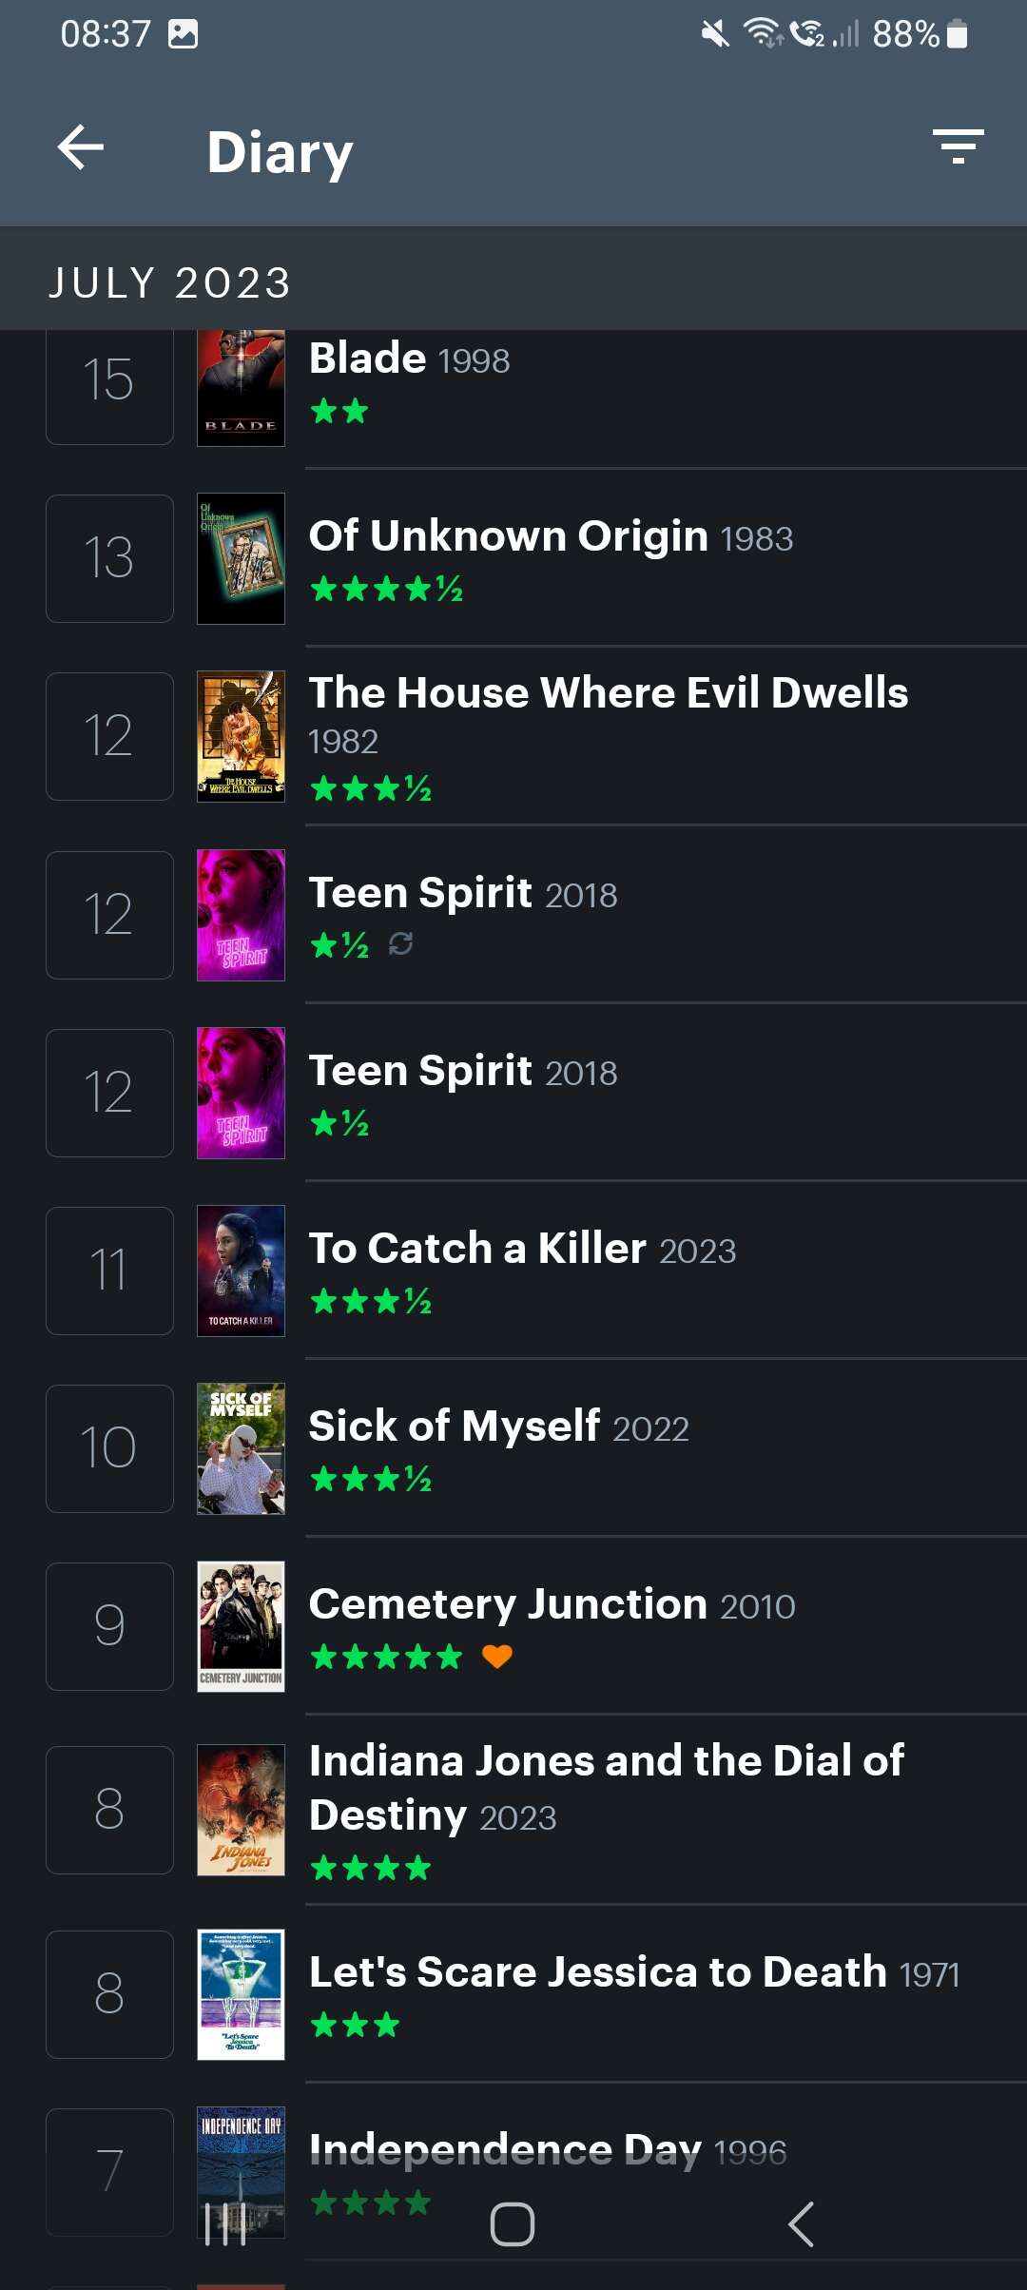This screenshot has height=2290, width=1027.
Task: Open The House Where Evil Dwells entry
Action: point(609,693)
